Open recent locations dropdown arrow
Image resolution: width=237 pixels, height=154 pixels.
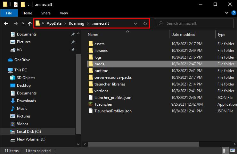(23, 23)
